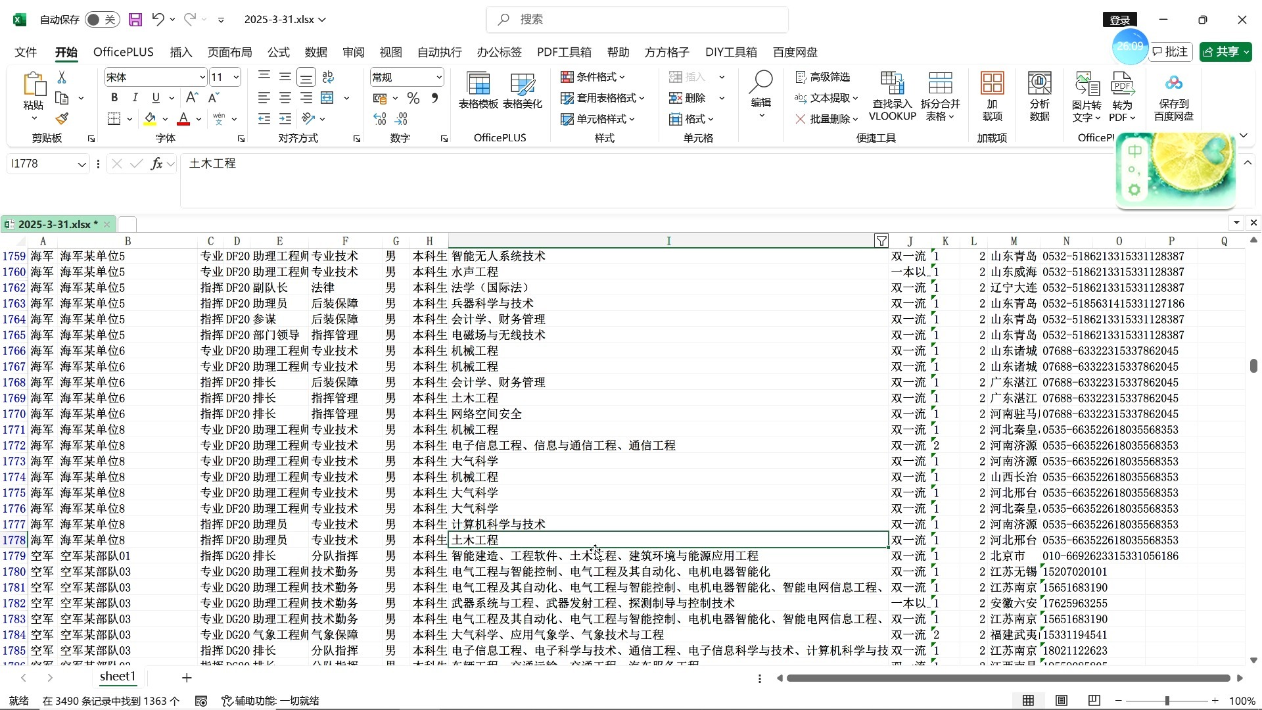1262x710 pixels.
Task: Click the merge and center cells icon
Action: tap(327, 98)
